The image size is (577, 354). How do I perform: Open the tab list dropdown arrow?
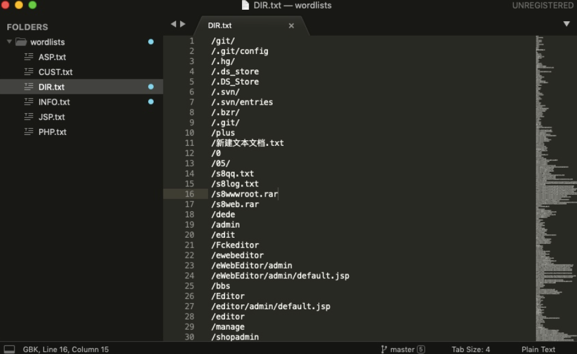coord(566,24)
